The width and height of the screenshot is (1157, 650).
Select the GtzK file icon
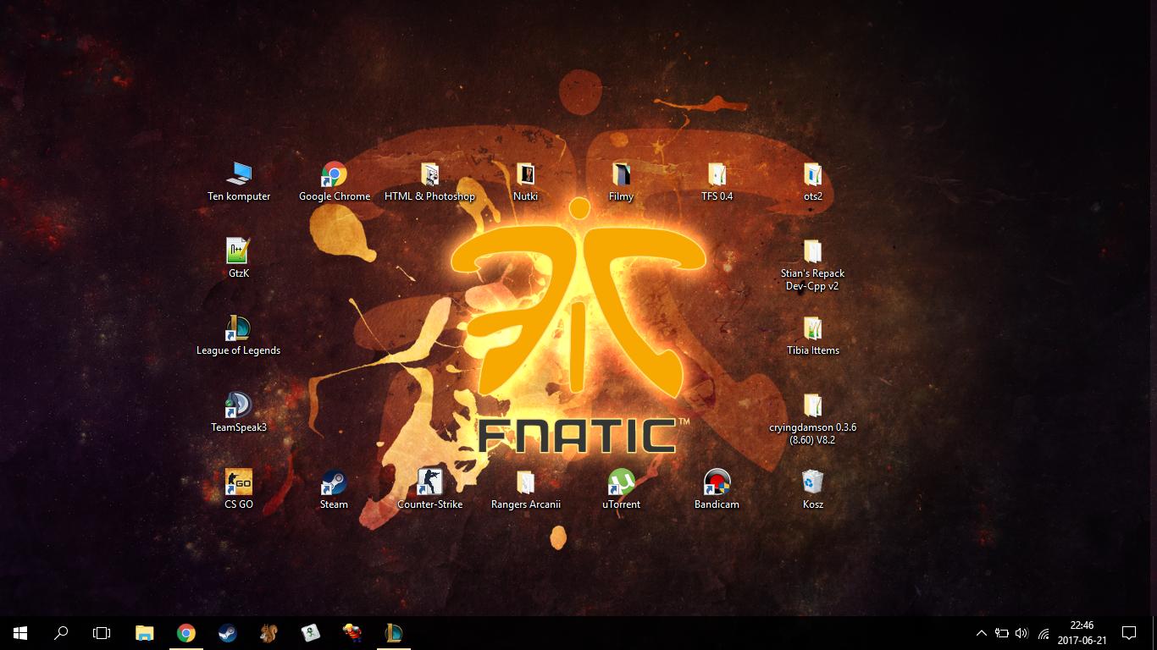[239, 259]
